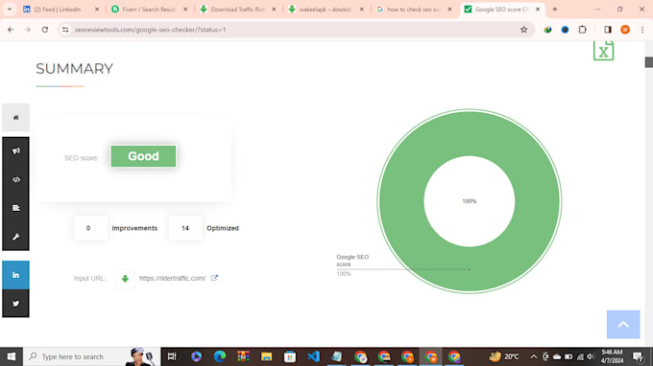Viewport: 653px width, 366px height.
Task: Toggle the browser side panel icon
Action: [x=608, y=30]
